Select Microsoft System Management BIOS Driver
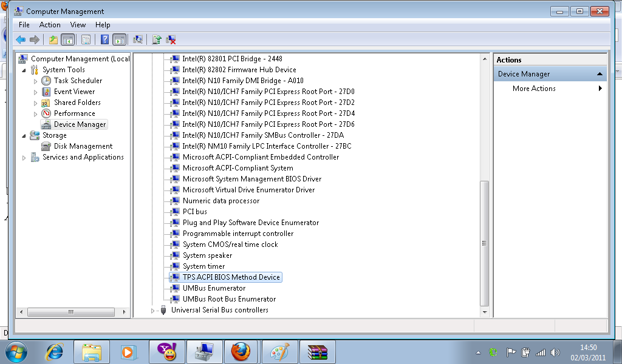 coord(252,179)
